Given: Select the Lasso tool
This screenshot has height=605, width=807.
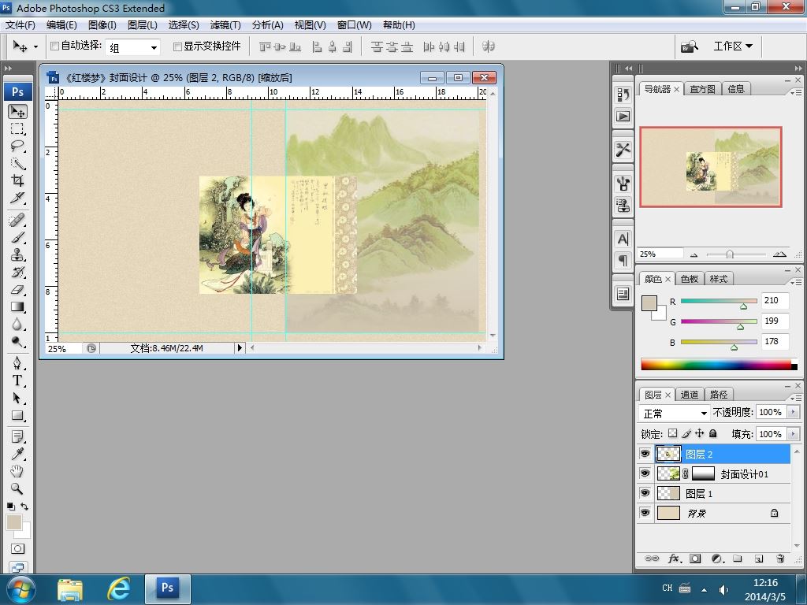Looking at the screenshot, I should pos(17,146).
